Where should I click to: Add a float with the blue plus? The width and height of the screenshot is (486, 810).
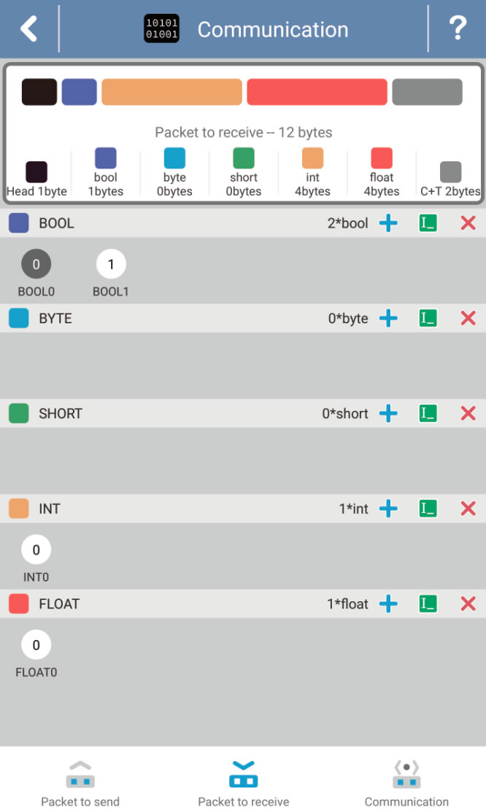tap(388, 603)
